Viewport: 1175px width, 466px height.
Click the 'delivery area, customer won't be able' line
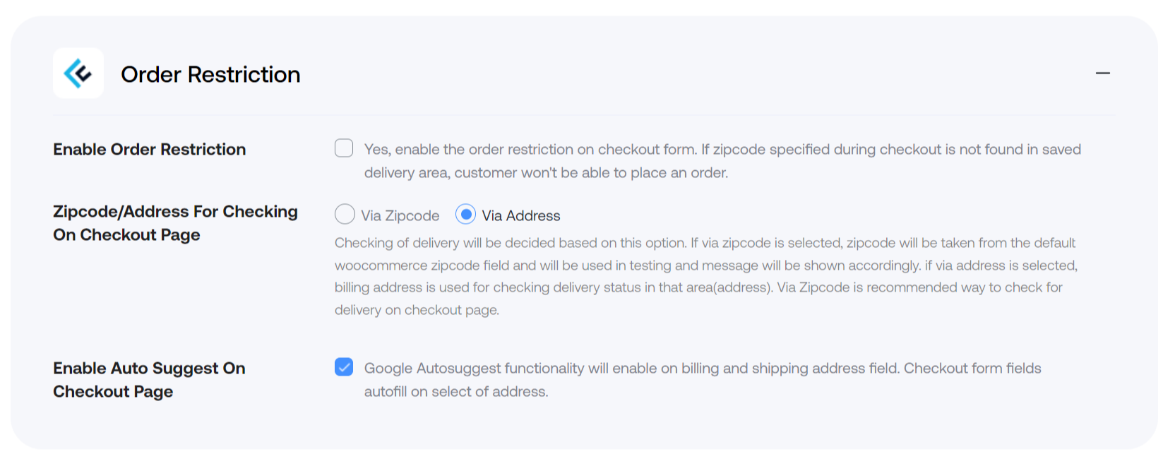click(x=546, y=172)
